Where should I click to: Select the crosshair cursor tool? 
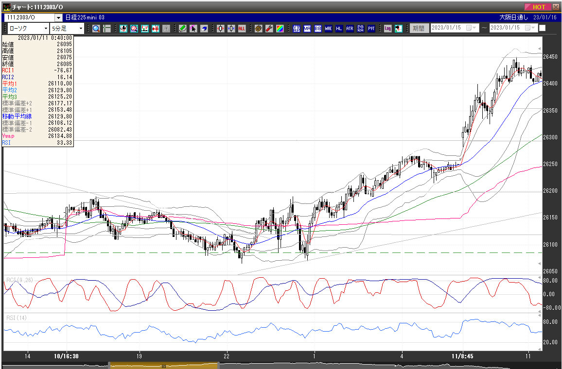(x=107, y=29)
